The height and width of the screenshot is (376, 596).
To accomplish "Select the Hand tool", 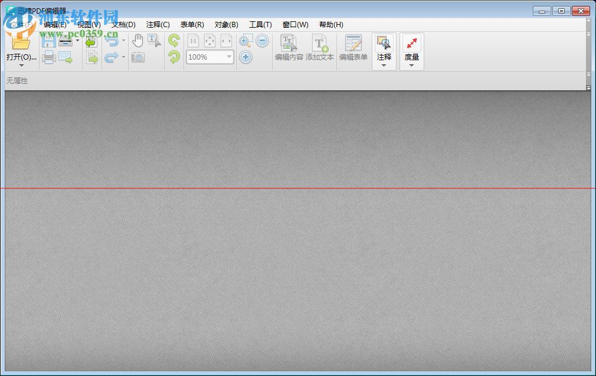I will click(x=137, y=40).
